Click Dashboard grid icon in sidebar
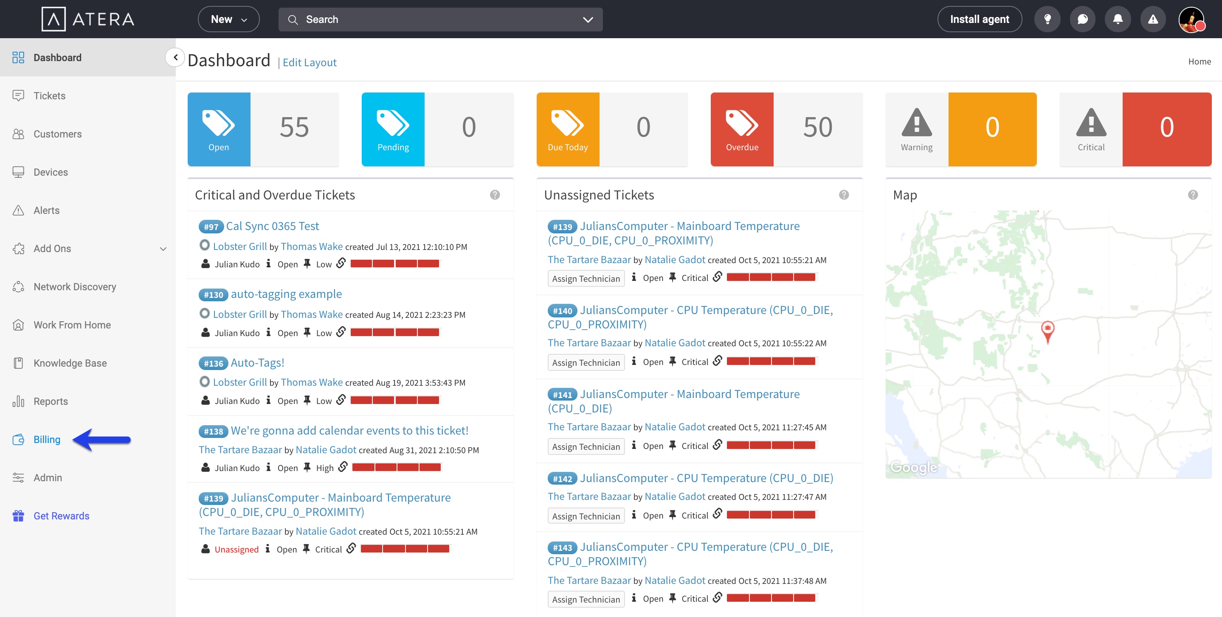Screen dimensions: 1222x617 [x=18, y=57]
